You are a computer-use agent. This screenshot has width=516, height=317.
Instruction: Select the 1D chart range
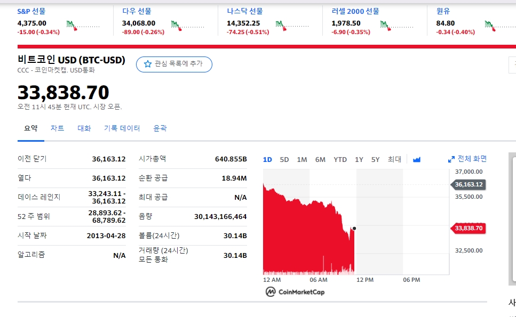[x=267, y=160]
